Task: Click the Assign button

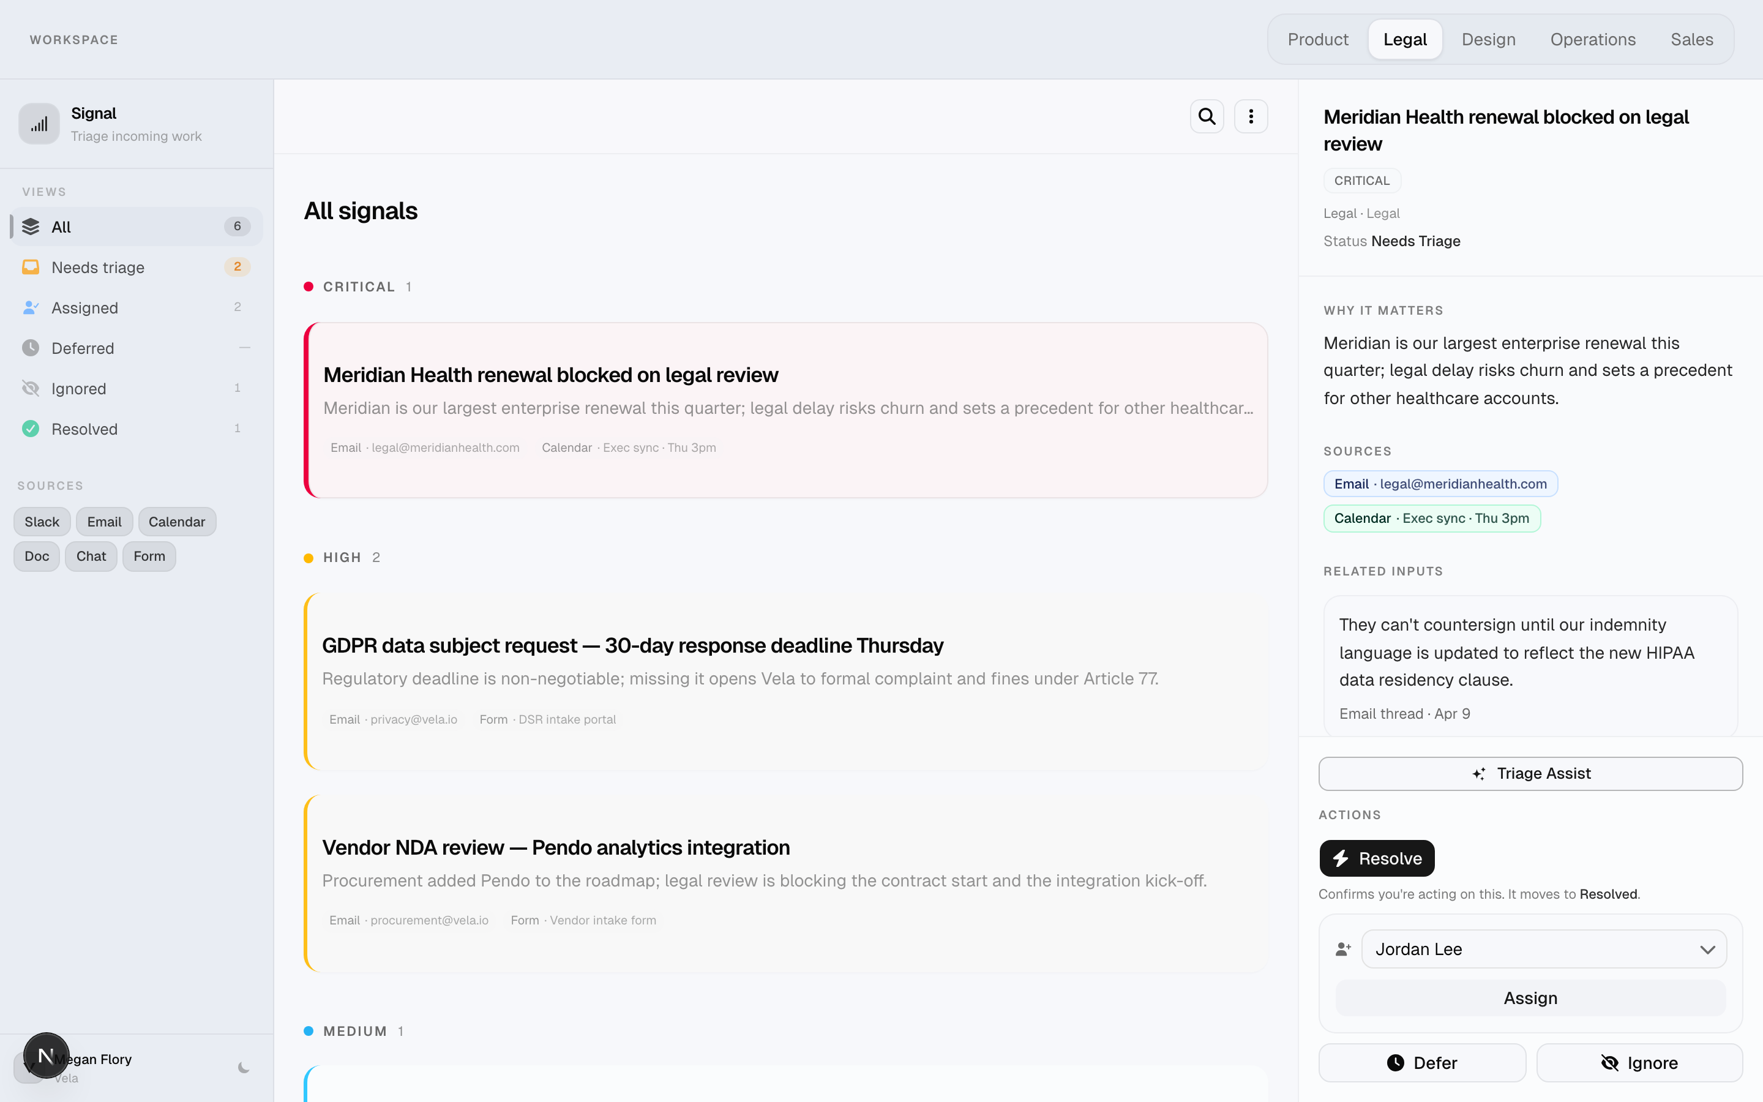Action: click(1530, 998)
